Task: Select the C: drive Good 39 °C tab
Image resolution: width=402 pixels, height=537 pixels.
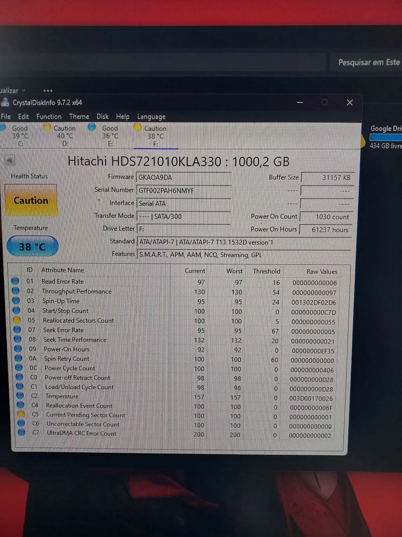Action: 17,136
